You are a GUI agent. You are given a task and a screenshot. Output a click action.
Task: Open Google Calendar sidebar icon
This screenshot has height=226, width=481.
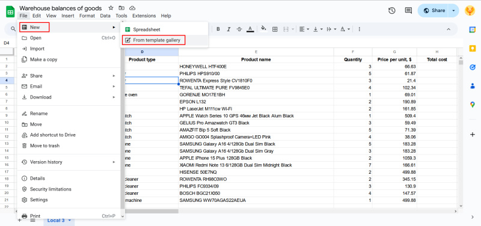click(x=473, y=29)
